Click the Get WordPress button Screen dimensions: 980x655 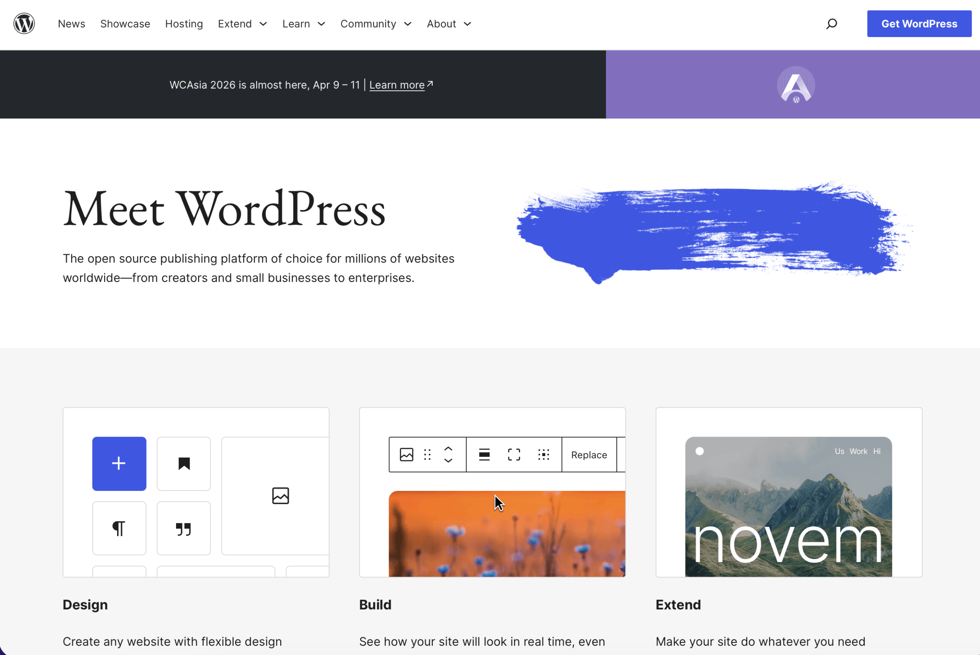(x=919, y=23)
